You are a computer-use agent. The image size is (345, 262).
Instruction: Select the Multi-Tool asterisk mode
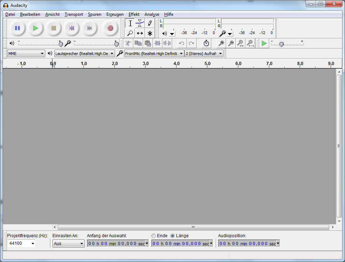(x=149, y=33)
